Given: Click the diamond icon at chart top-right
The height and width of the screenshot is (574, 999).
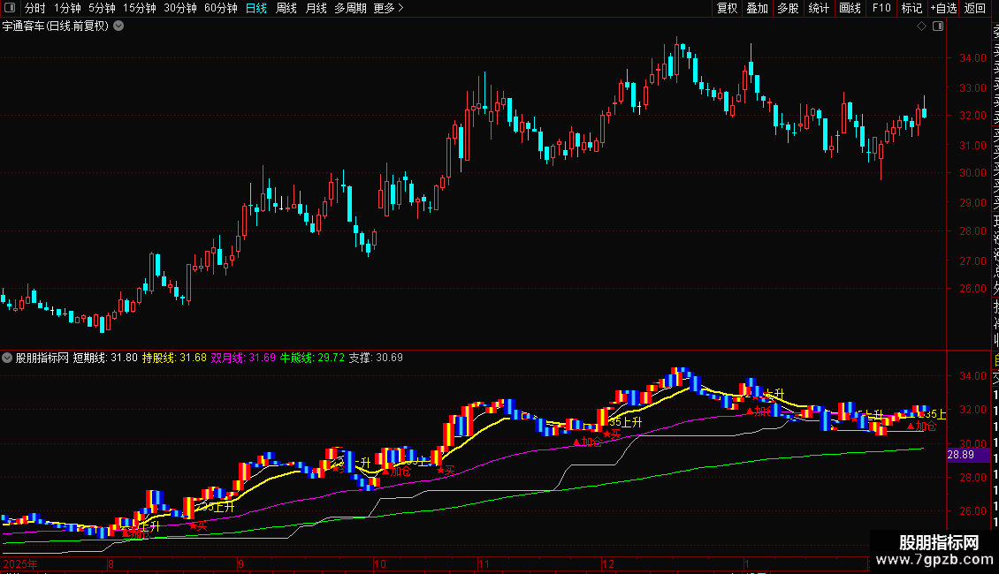Looking at the screenshot, I should (922, 26).
